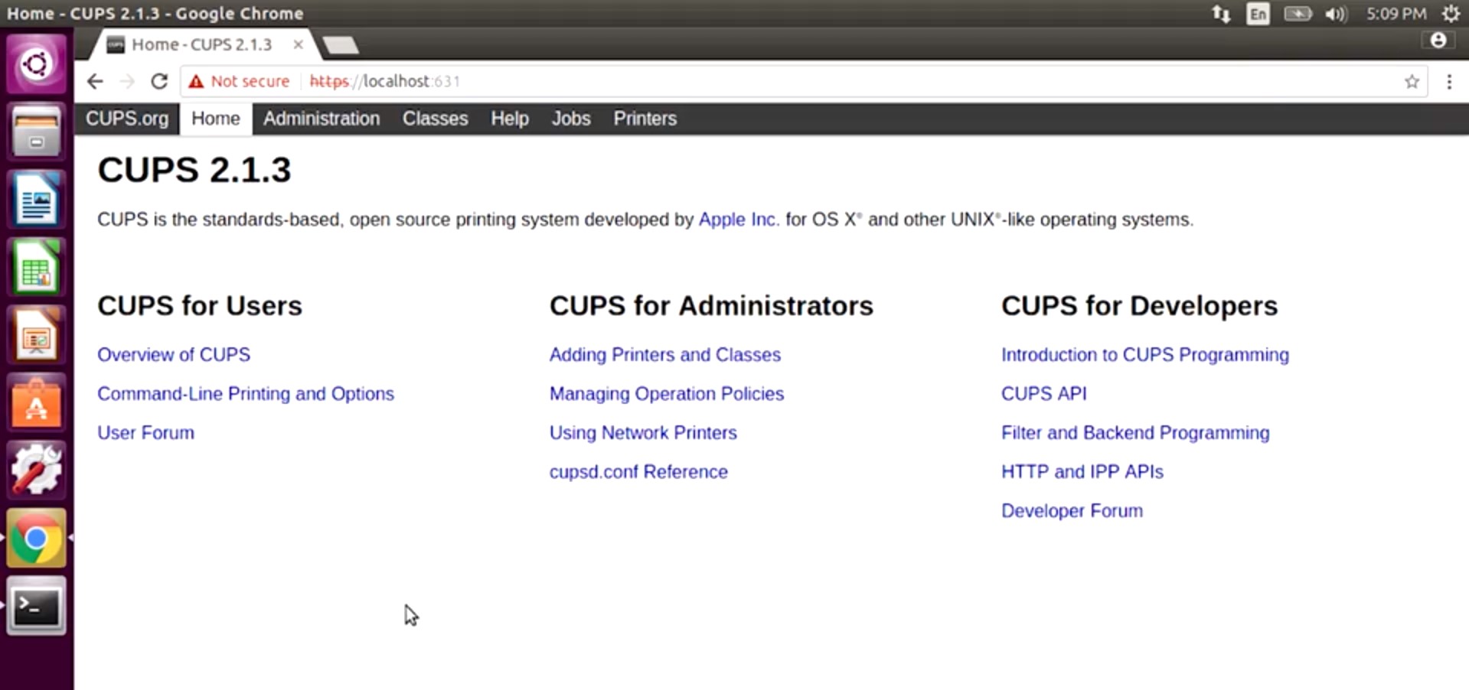1469x690 pixels.
Task: Open the Terminal from the launcher
Action: click(36, 607)
